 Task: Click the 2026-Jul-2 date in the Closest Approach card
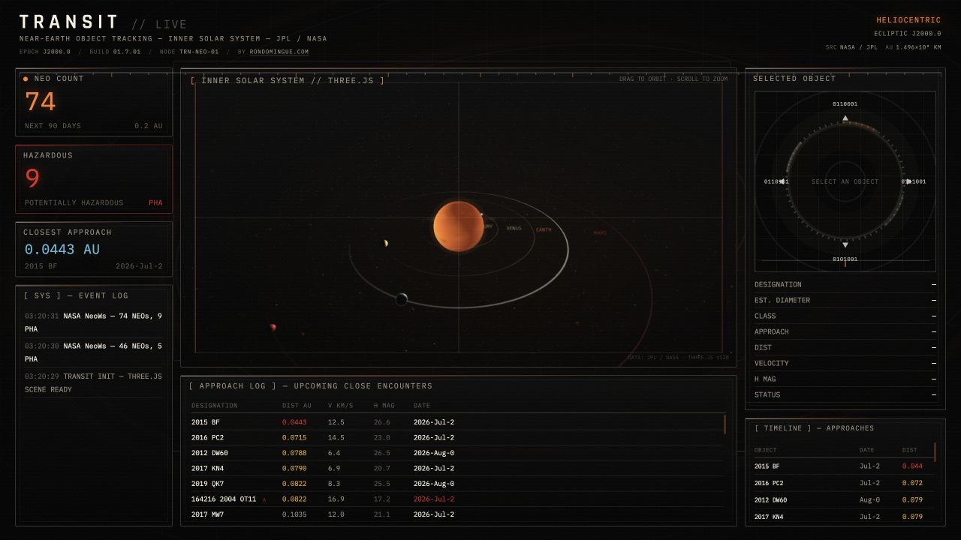pos(139,266)
